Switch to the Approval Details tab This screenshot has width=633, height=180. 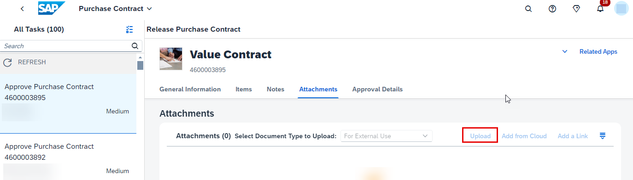(377, 89)
